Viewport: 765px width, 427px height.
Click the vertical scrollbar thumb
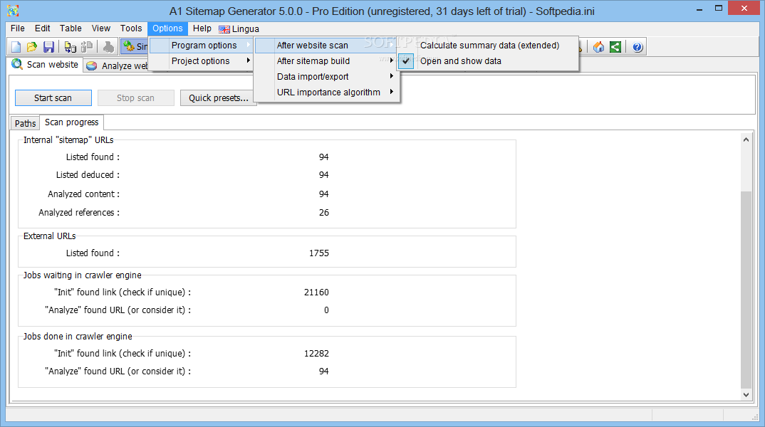746,290
